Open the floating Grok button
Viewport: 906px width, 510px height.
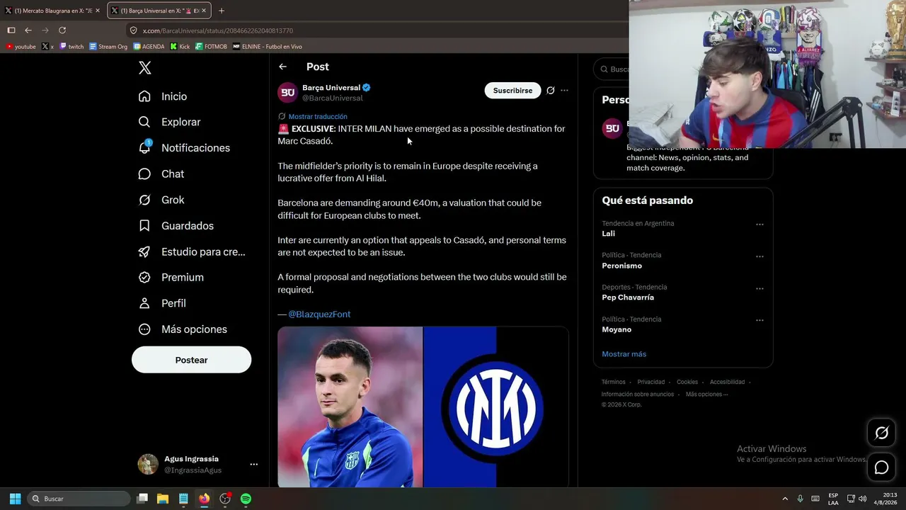pyautogui.click(x=881, y=433)
